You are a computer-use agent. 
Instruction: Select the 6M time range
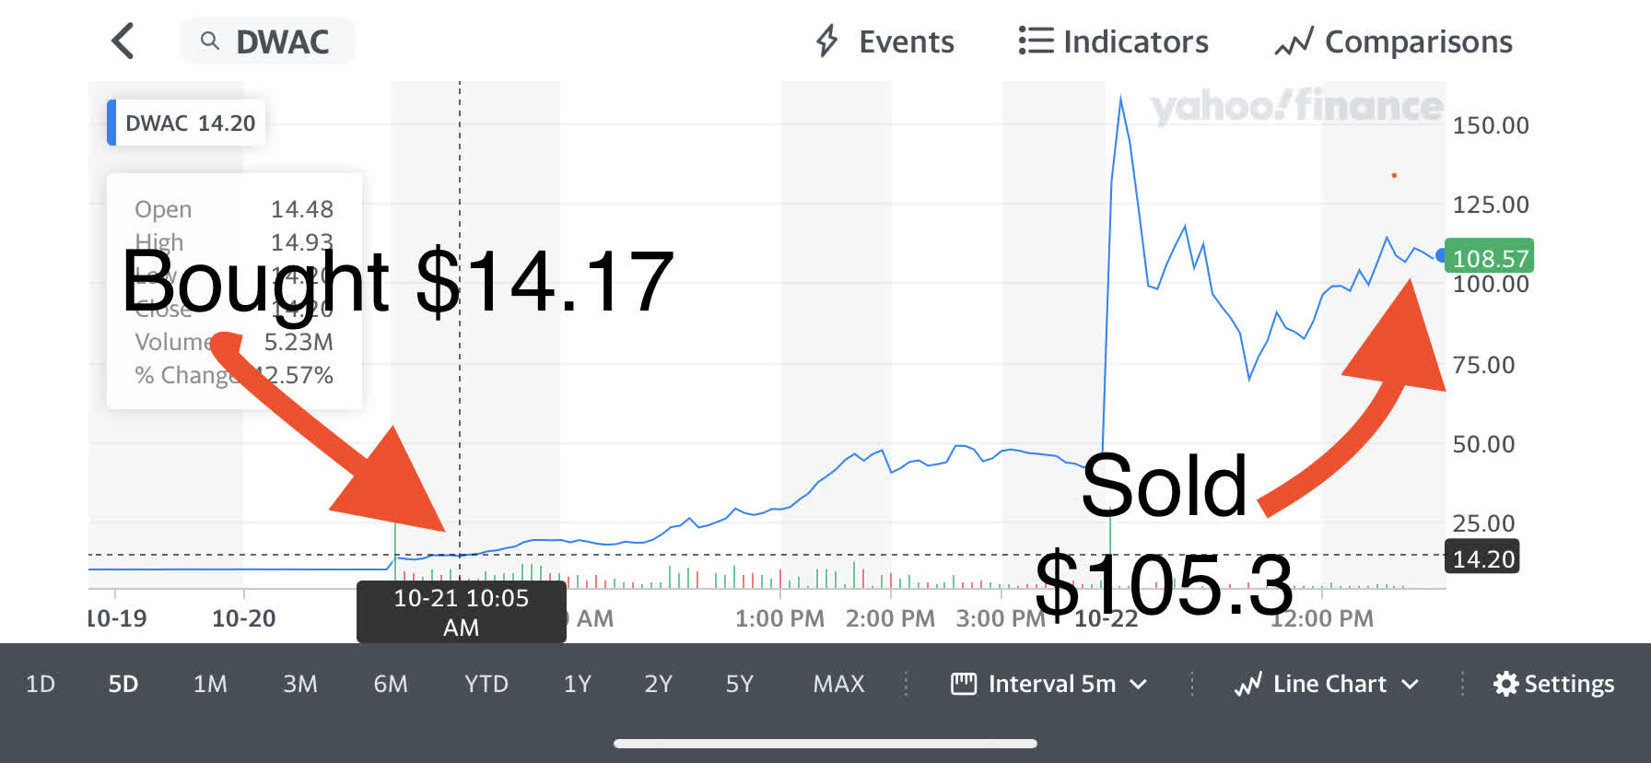pyautogui.click(x=391, y=684)
